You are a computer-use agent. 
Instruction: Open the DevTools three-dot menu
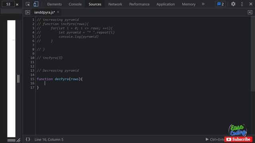coord(242,4)
